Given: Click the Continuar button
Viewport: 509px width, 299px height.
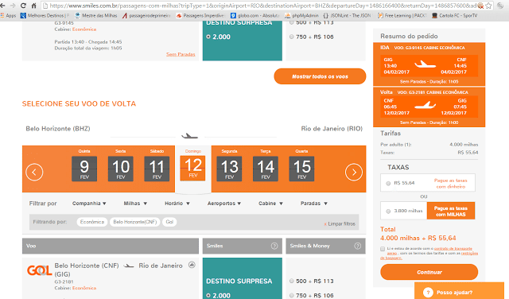Looking at the screenshot, I should (x=429, y=272).
